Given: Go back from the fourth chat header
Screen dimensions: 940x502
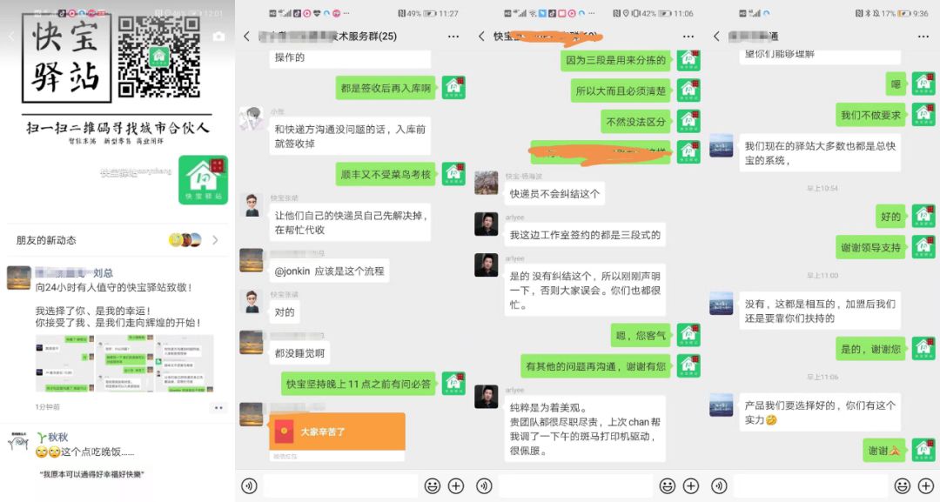Looking at the screenshot, I should (716, 37).
